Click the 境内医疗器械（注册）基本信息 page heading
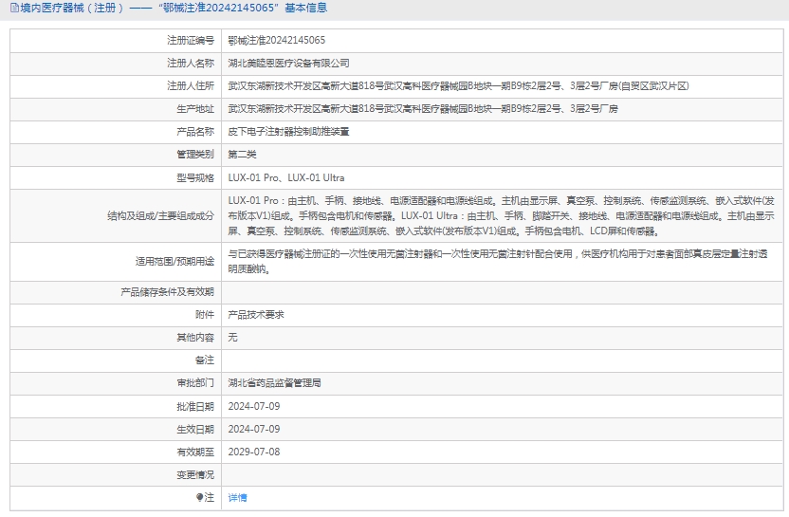This screenshot has width=789, height=517. [173, 9]
